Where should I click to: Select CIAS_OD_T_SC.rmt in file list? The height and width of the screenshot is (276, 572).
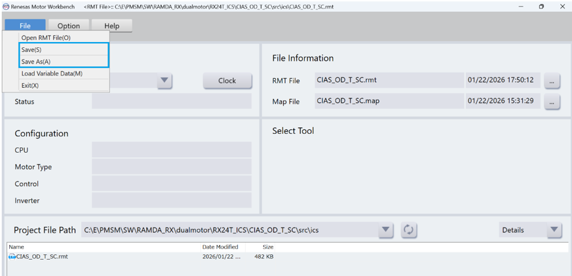42,256
